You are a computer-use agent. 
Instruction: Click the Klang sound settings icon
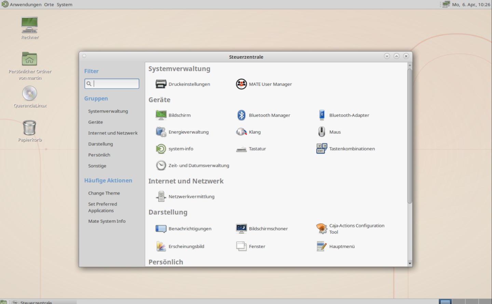(x=241, y=132)
